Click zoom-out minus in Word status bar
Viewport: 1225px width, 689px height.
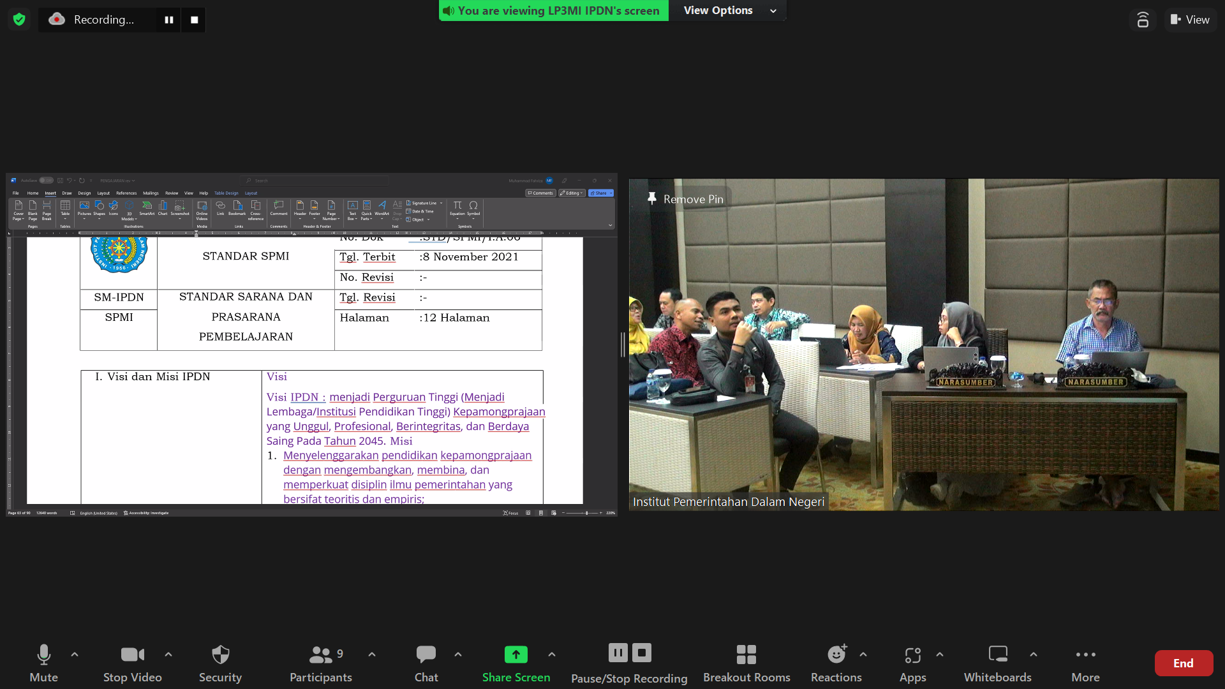(563, 513)
